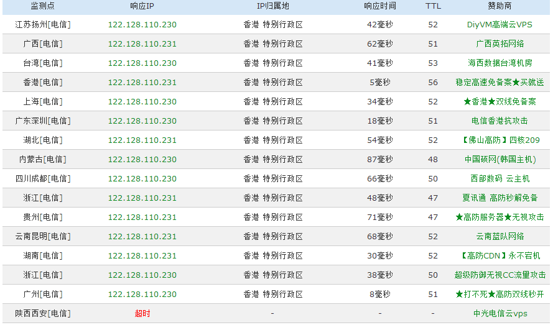The image size is (553, 325).
Task: Select the response IP in the 江苏扬州[电信] row
Action: click(x=142, y=25)
